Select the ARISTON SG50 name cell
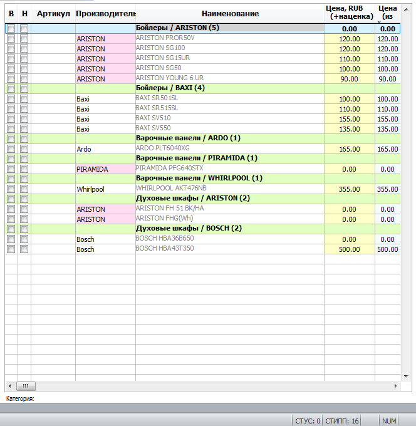 click(230, 69)
